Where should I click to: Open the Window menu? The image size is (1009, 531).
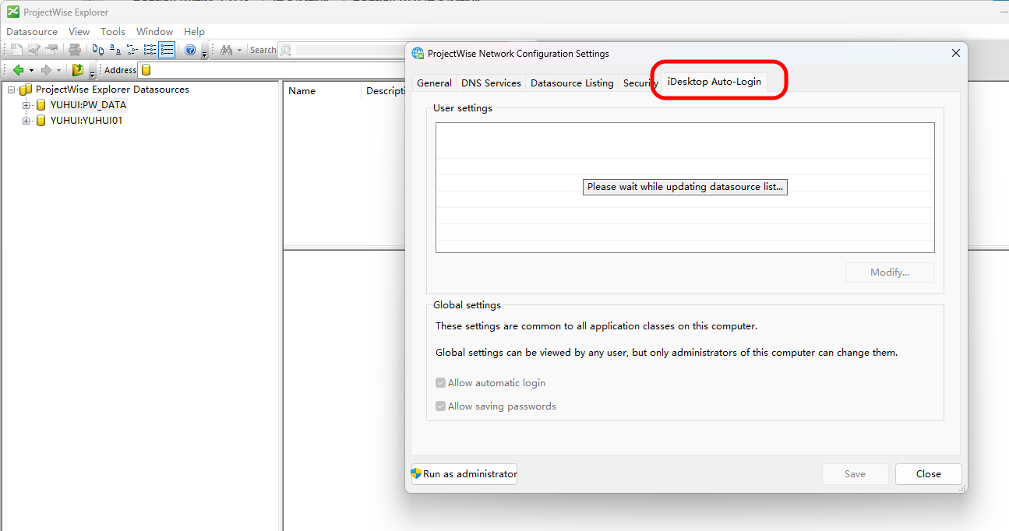tap(154, 32)
